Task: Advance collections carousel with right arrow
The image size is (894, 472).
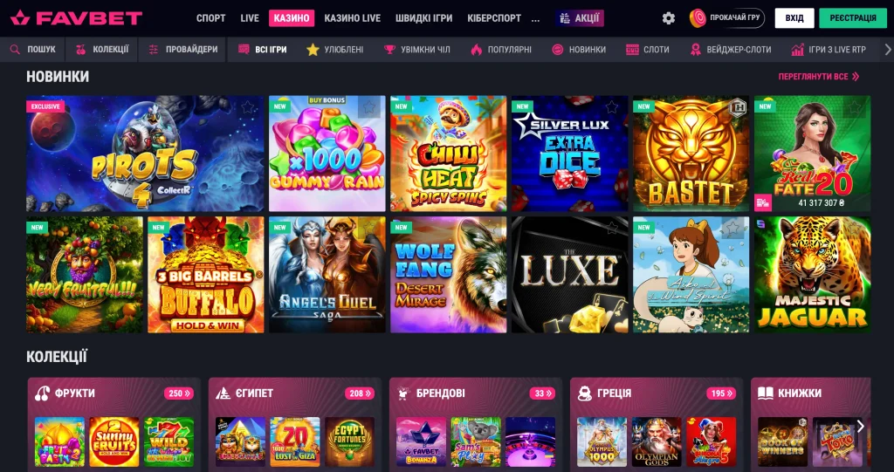Action: click(860, 427)
